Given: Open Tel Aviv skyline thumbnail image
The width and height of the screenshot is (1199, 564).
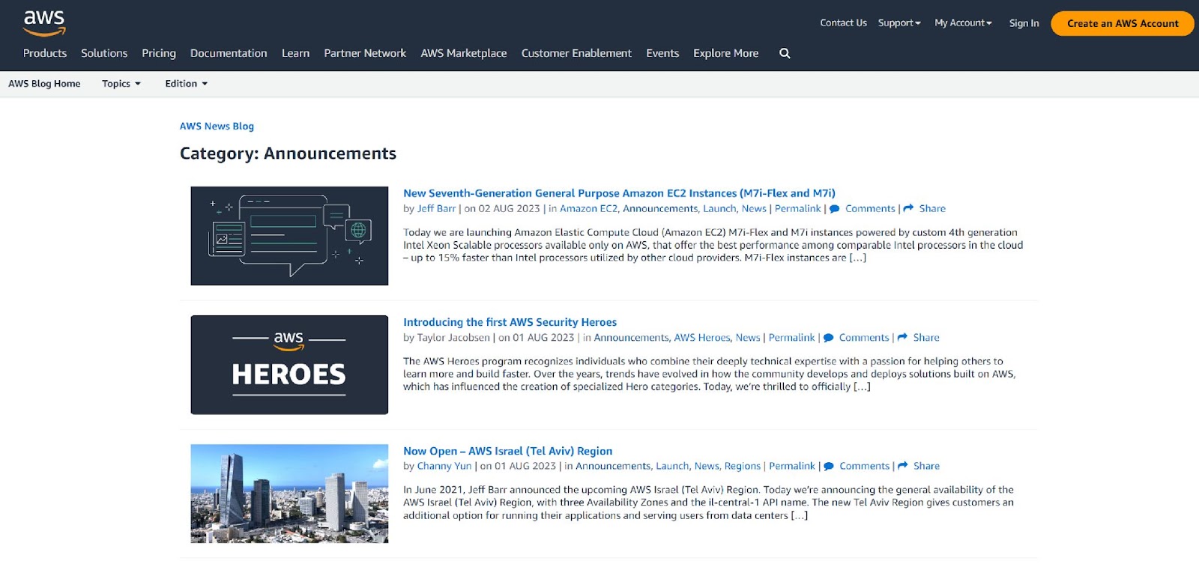Looking at the screenshot, I should point(289,494).
